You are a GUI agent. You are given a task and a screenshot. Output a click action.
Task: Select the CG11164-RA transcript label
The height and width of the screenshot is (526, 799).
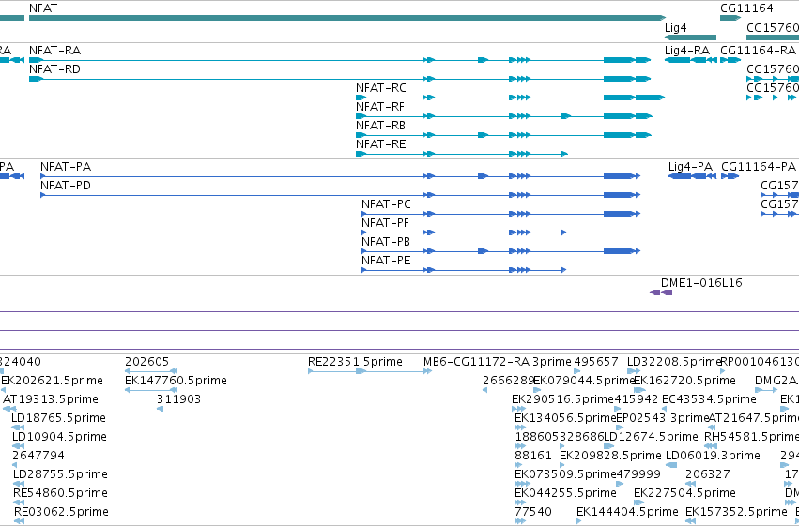point(758,51)
